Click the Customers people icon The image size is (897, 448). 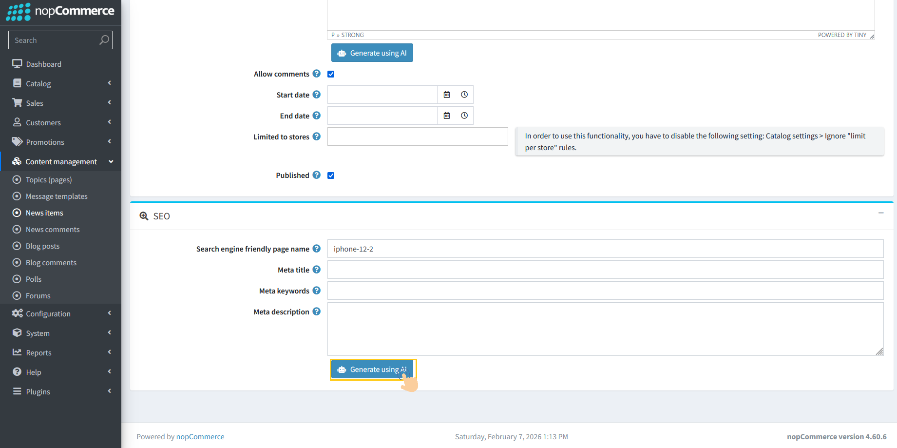point(17,122)
